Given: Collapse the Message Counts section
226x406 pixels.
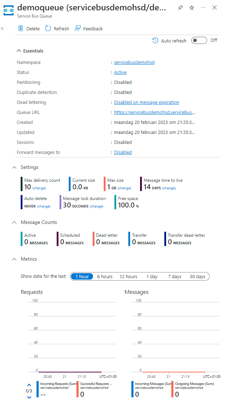Looking at the screenshot, I should point(14,222).
